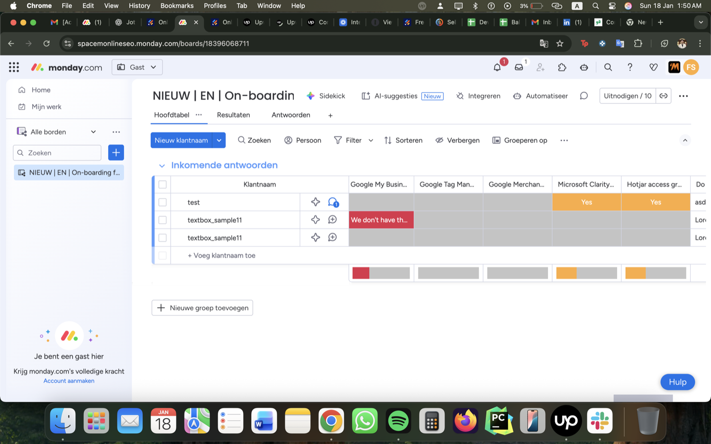Open Slack from the Dock
This screenshot has height=444, width=711.
tap(600, 421)
